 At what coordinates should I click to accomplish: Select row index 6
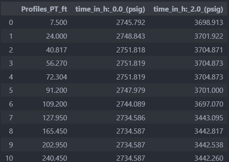(11, 104)
